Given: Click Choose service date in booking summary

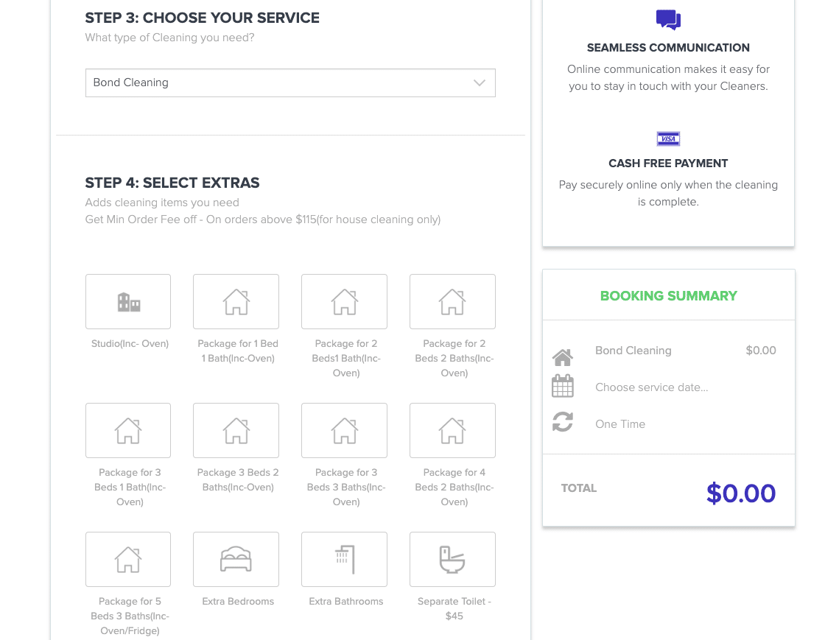Looking at the screenshot, I should tap(651, 387).
